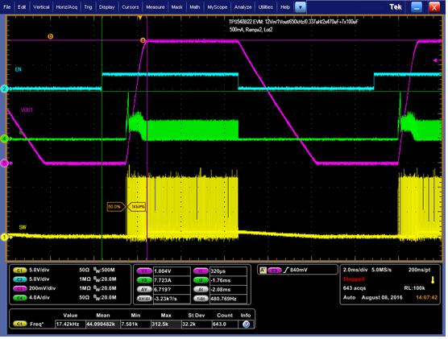This screenshot has height=339, width=448.
Task: Click the channel 4 ground marker
Action: (4, 139)
